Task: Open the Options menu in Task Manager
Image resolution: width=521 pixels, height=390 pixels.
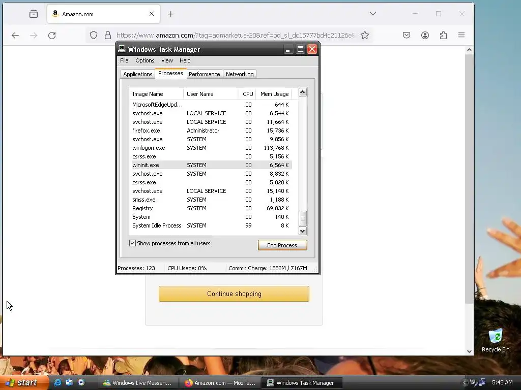Action: pyautogui.click(x=145, y=60)
